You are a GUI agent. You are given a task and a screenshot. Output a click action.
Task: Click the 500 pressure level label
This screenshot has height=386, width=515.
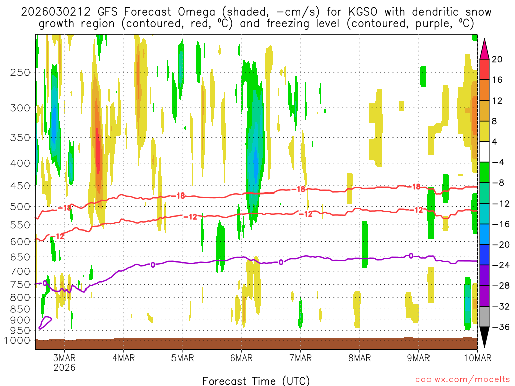pyautogui.click(x=20, y=207)
